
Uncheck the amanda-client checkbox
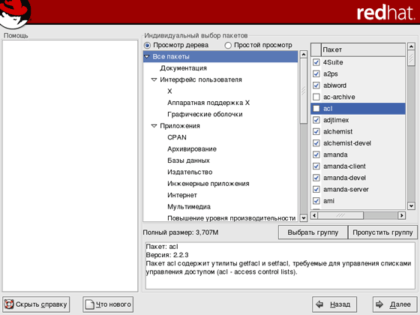coord(316,166)
